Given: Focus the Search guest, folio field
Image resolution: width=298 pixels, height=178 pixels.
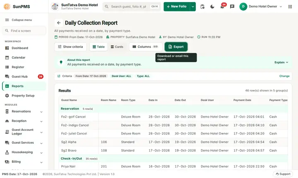Looking at the screenshot, I should 132,7.
